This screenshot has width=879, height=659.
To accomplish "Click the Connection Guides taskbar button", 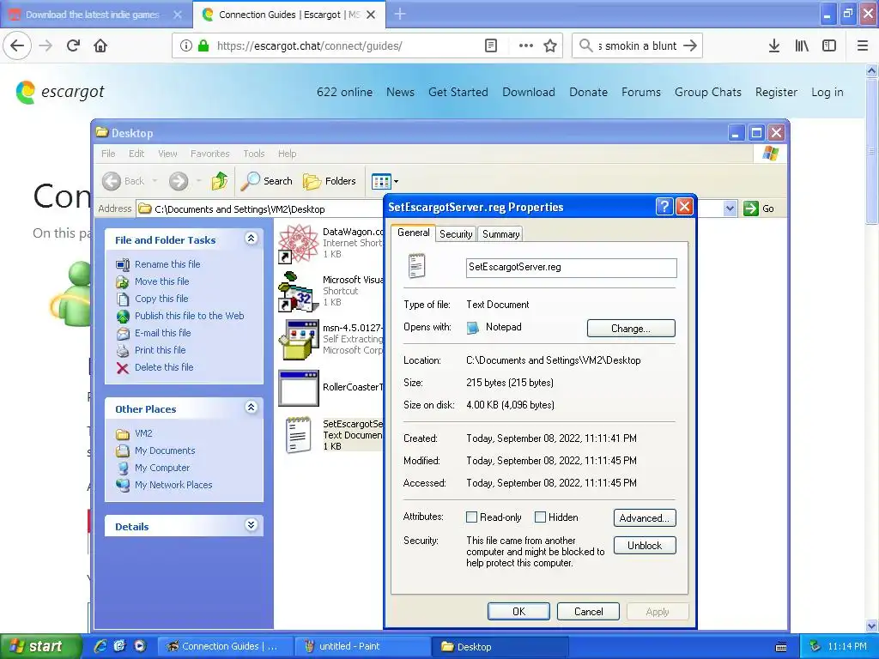I will (226, 646).
